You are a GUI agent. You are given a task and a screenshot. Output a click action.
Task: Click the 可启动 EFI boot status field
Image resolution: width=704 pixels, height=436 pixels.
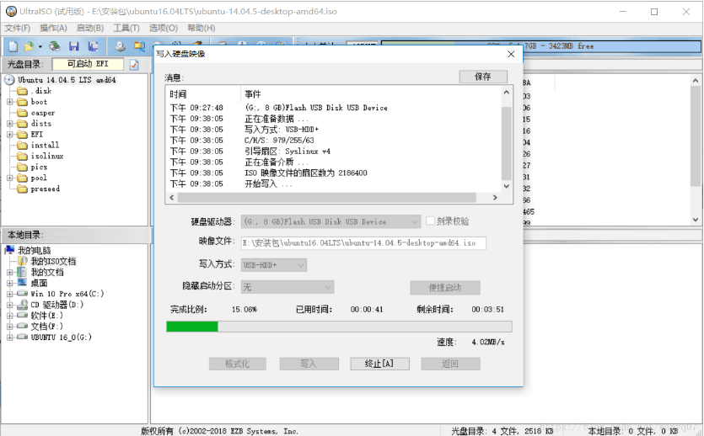(88, 64)
